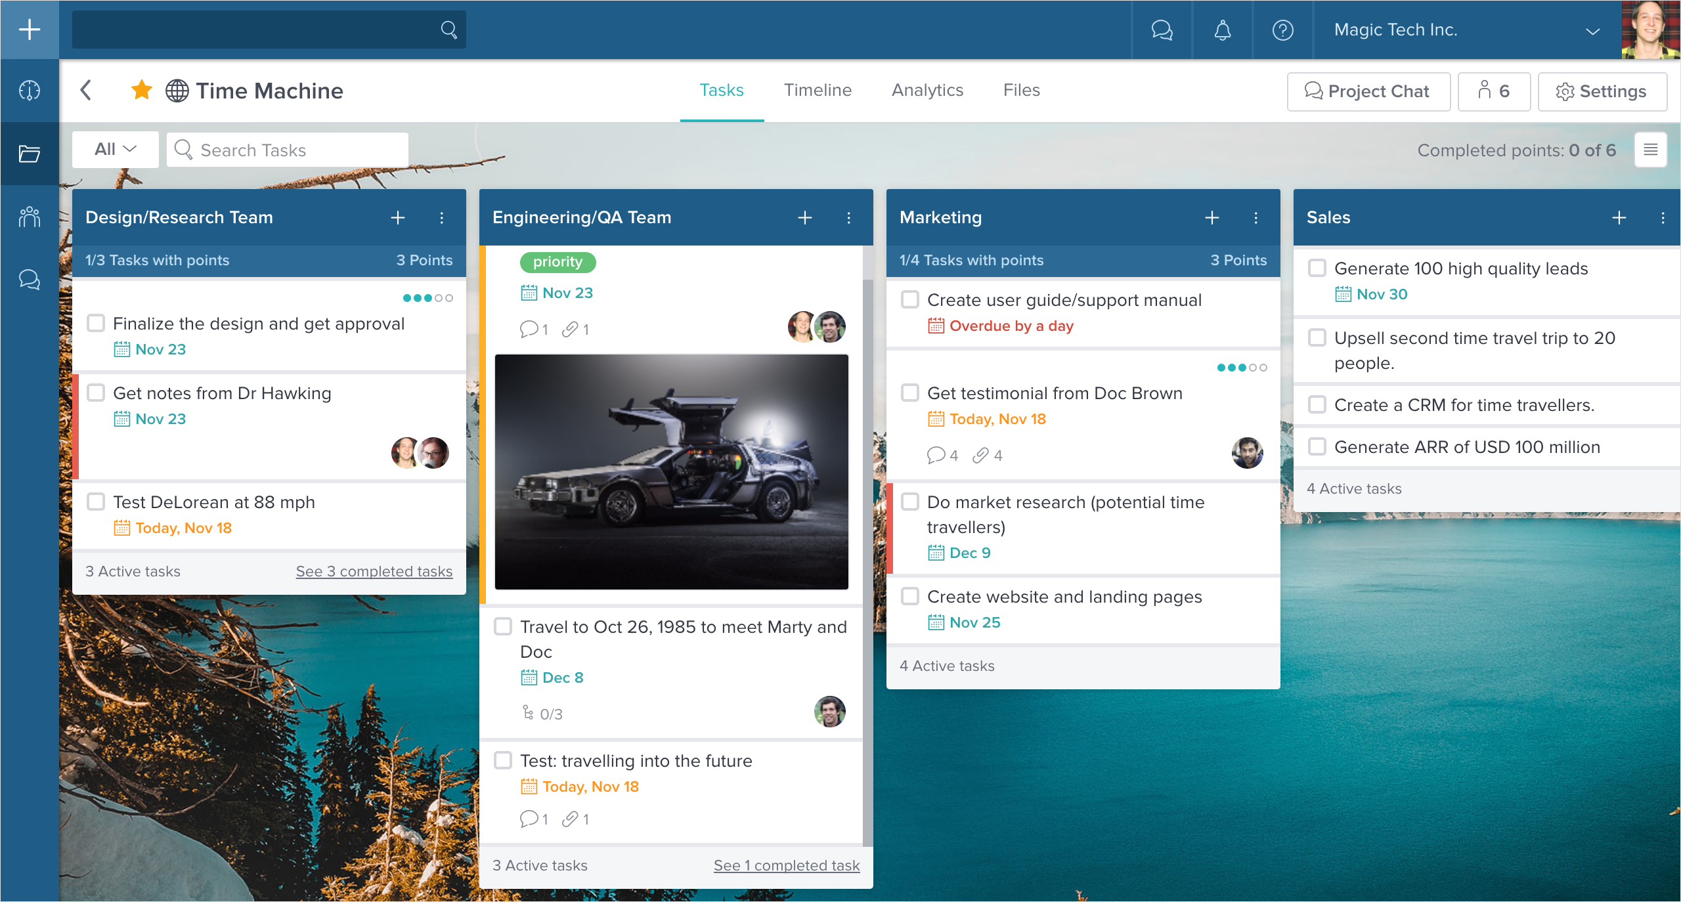Open notifications via the bell icon
Image resolution: width=1681 pixels, height=902 pixels.
tap(1223, 30)
